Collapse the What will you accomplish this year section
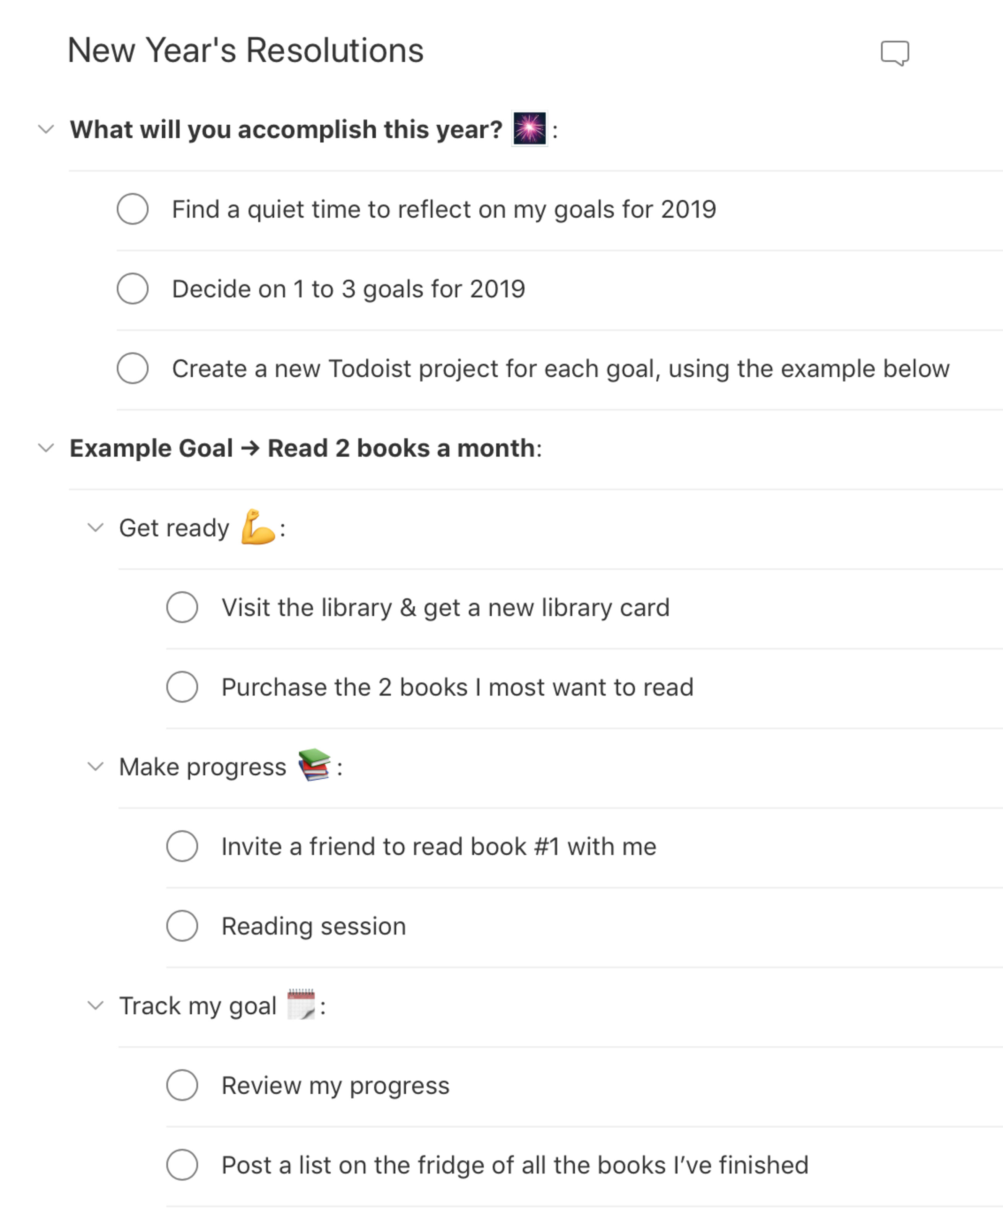This screenshot has width=1003, height=1209. 45,129
